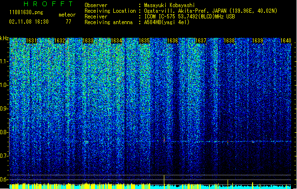Click the plain Receiver field label
The height and width of the screenshot is (189, 297).
click(96, 17)
